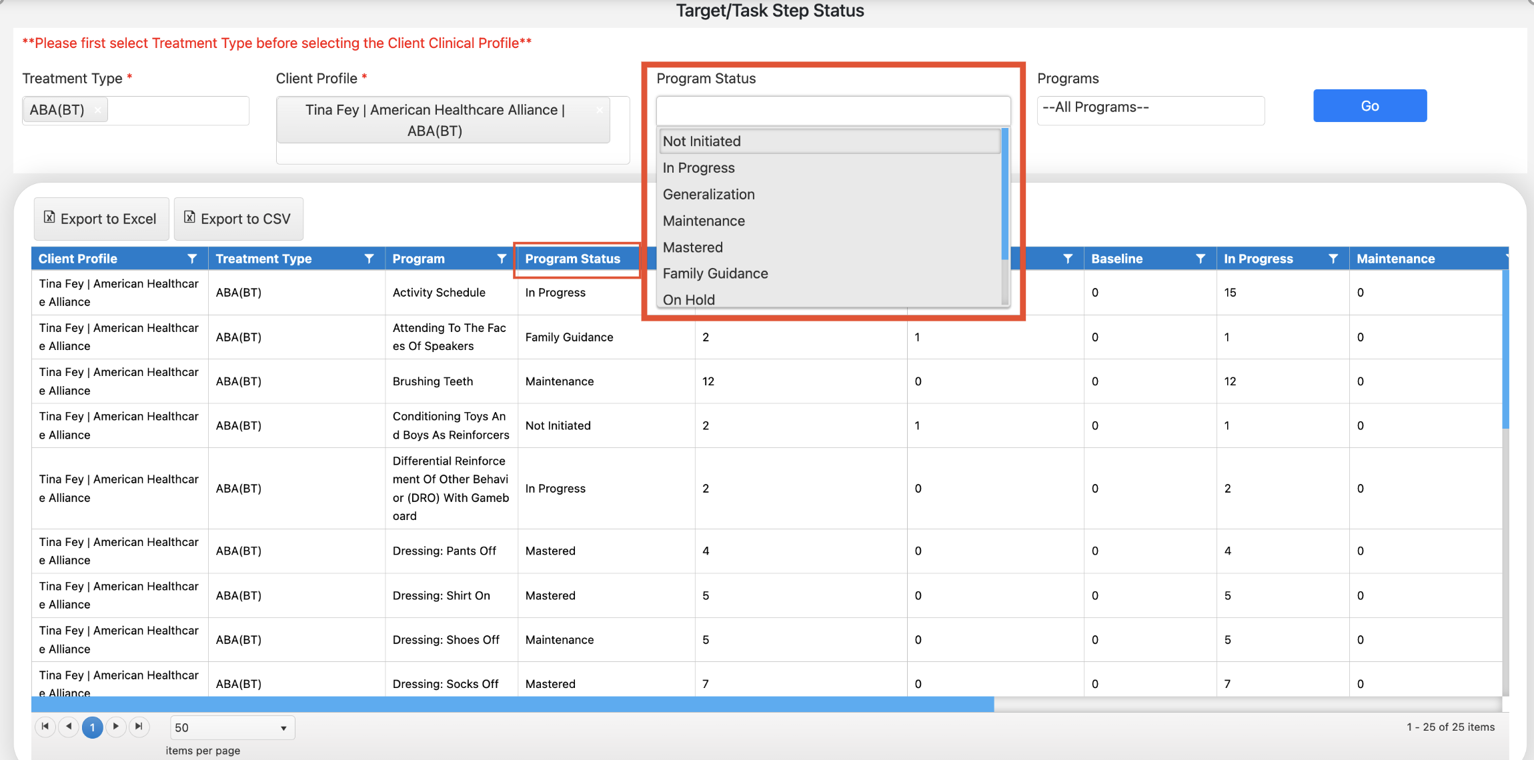Remove the Tina Fey client profile tag

pos(599,111)
